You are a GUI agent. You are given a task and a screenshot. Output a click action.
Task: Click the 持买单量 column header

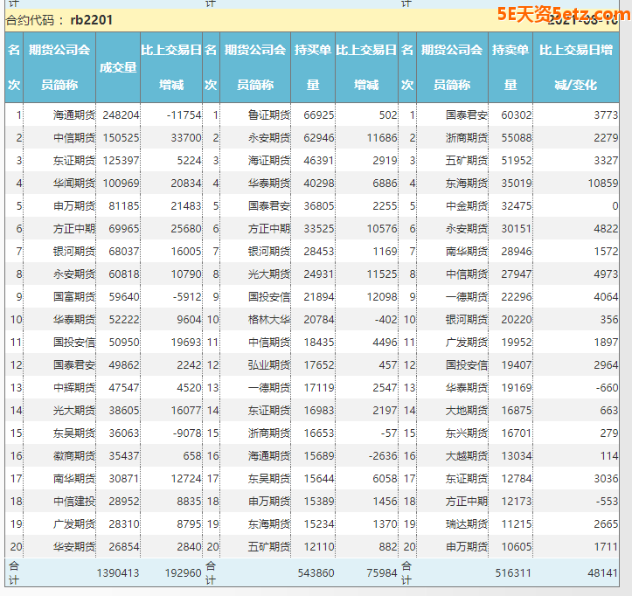click(x=313, y=67)
